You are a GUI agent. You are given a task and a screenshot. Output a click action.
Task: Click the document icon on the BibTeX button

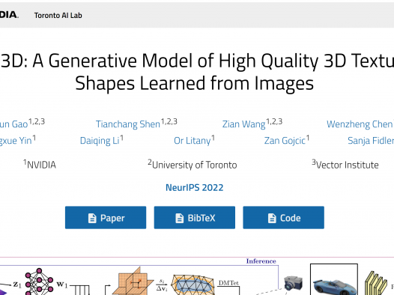pos(180,218)
